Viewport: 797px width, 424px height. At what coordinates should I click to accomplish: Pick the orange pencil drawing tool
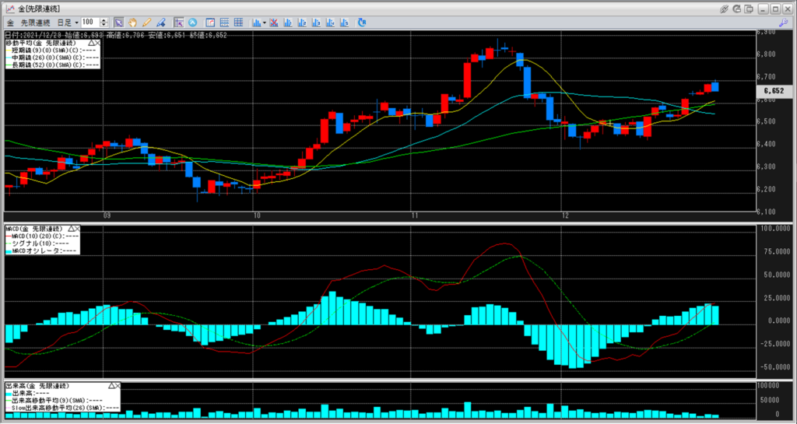146,23
